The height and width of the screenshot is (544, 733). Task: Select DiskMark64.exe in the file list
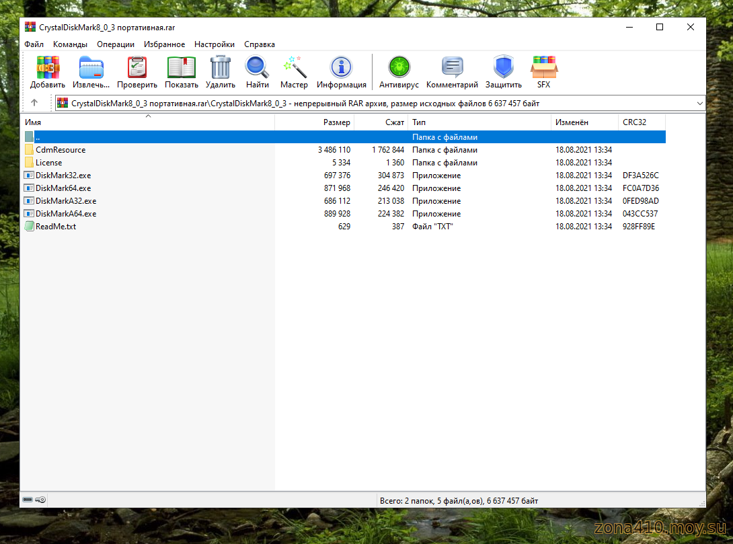click(x=63, y=188)
